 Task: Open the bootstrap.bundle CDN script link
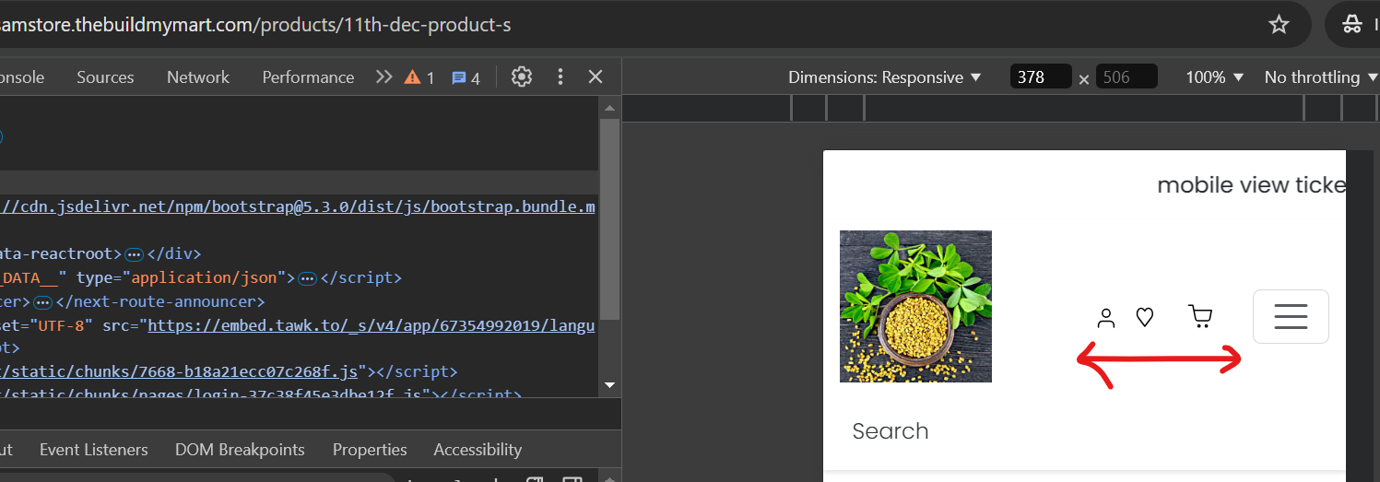pyautogui.click(x=298, y=206)
